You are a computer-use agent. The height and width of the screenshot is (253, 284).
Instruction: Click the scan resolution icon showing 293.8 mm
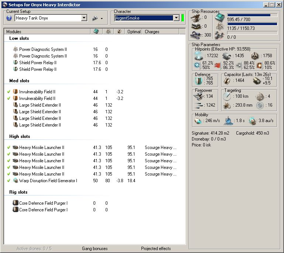click(x=227, y=105)
